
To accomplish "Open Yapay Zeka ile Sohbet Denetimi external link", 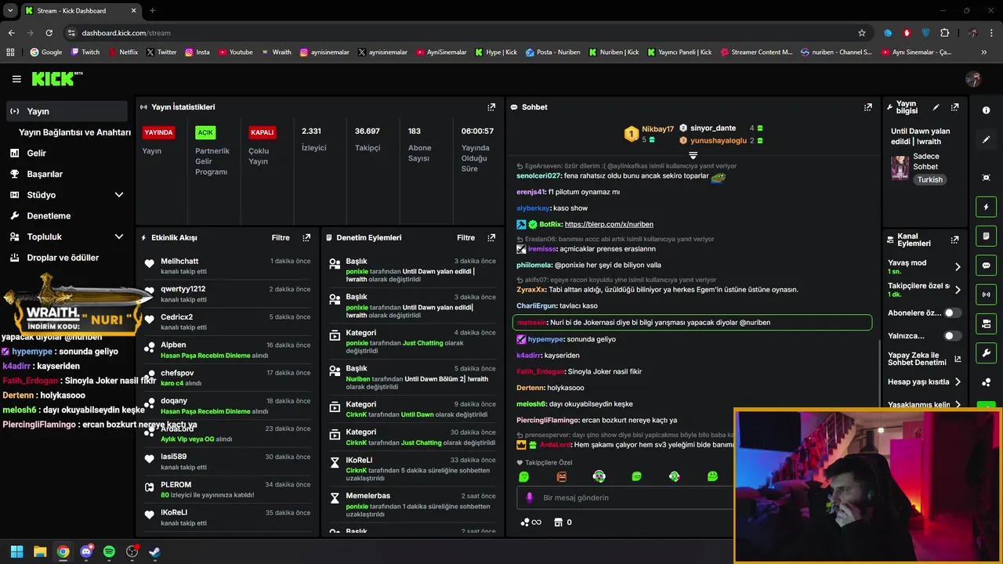I will [x=958, y=360].
